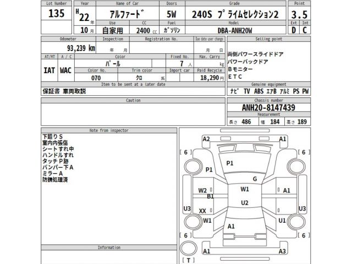Select color number 070
The height and width of the screenshot is (264, 352).
(96, 78)
